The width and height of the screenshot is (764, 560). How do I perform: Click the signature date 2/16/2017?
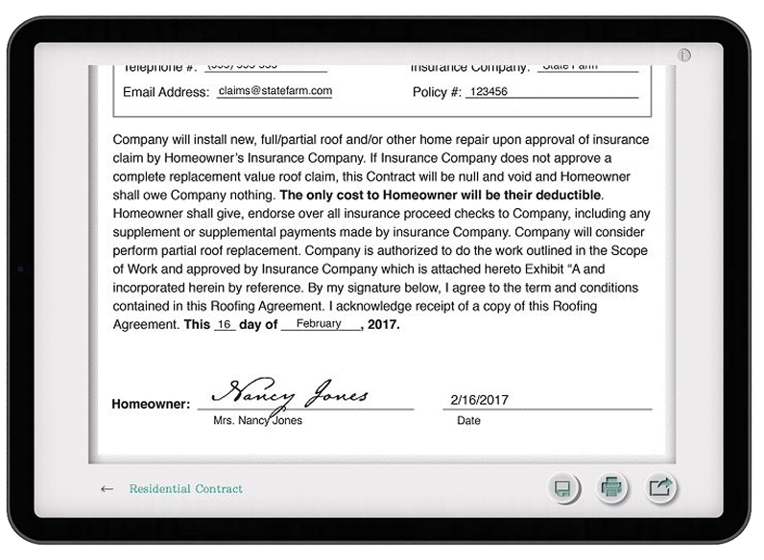pos(479,400)
